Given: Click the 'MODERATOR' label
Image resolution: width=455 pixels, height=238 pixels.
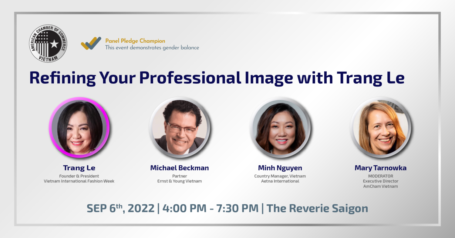Looking at the screenshot, I should 380,176.
